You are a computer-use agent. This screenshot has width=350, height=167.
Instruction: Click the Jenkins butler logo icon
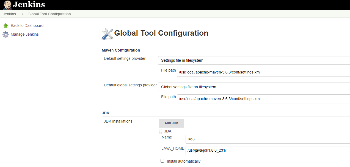click(7, 5)
